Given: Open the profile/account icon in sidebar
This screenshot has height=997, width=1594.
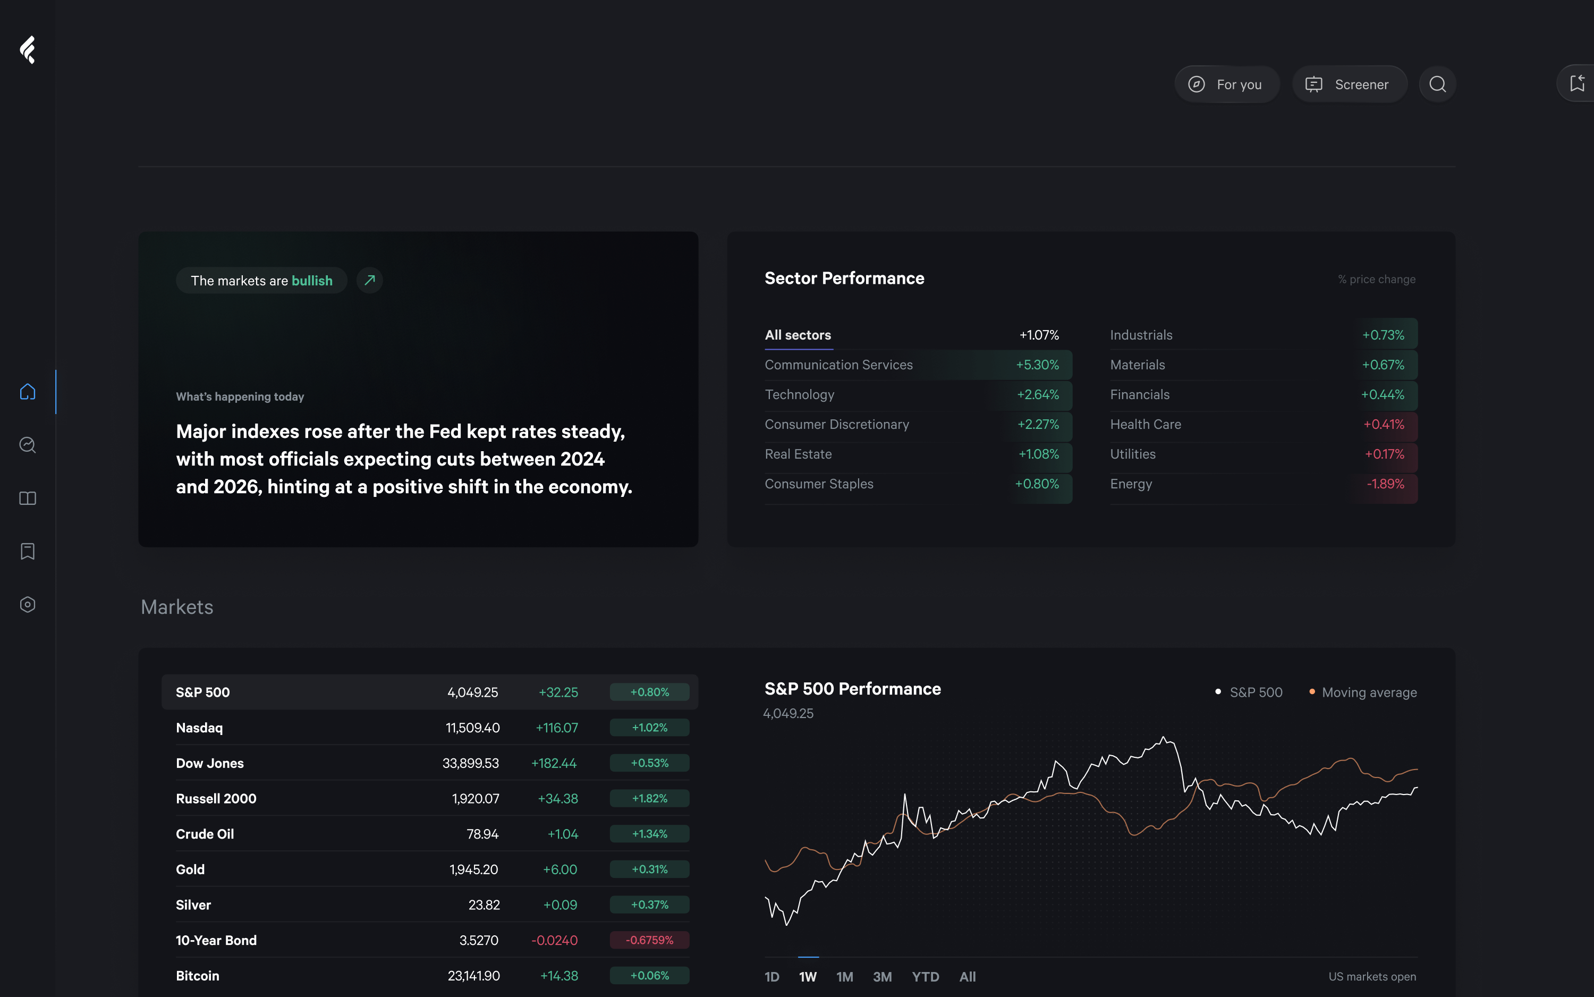Looking at the screenshot, I should 28,605.
